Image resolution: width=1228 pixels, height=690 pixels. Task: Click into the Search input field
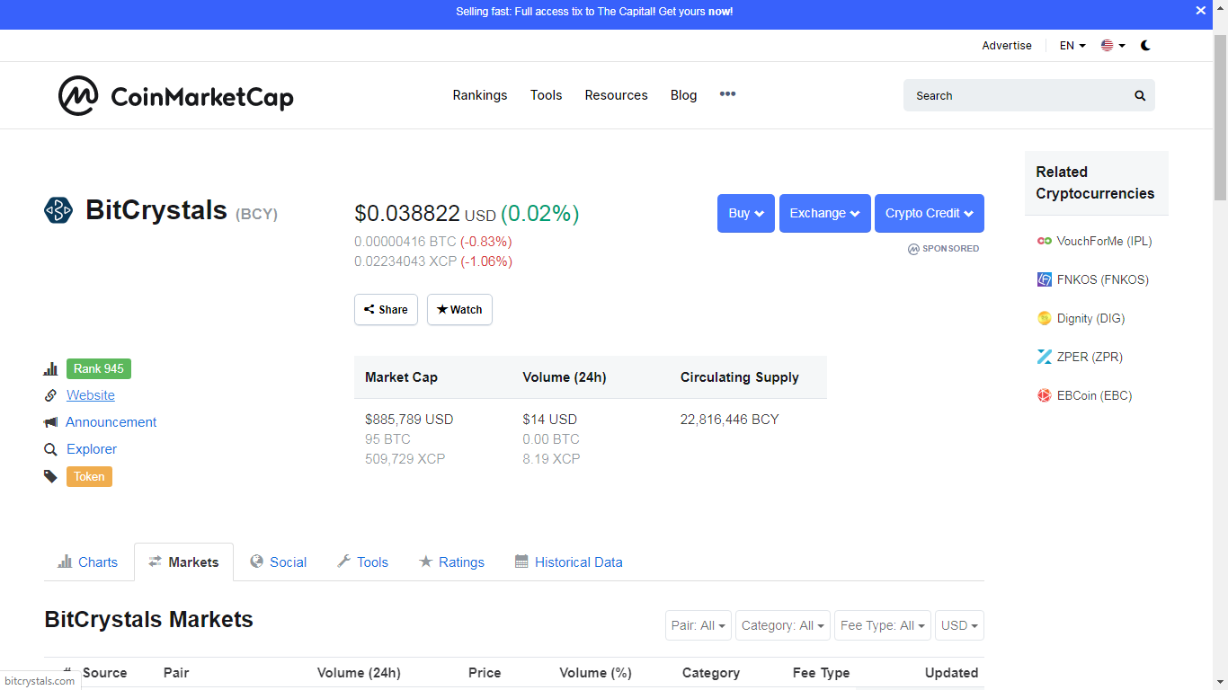pos(1018,95)
